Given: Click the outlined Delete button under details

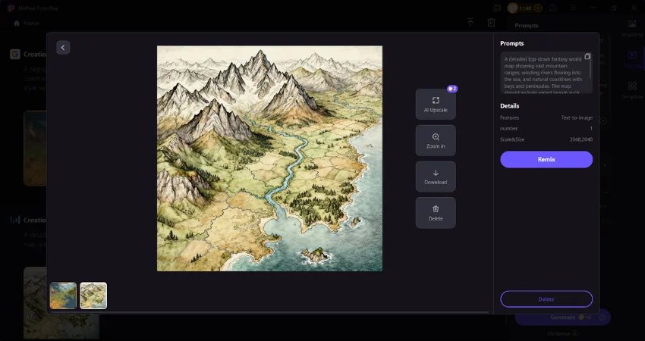Looking at the screenshot, I should point(546,299).
